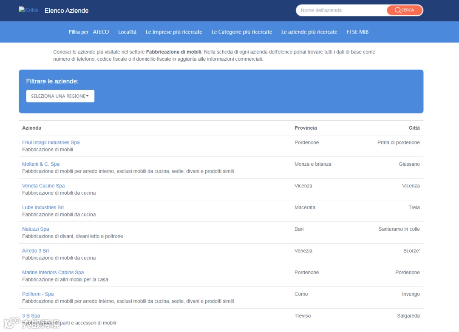Click Fabbricazione di altri mobili per la casa

tap(65, 280)
